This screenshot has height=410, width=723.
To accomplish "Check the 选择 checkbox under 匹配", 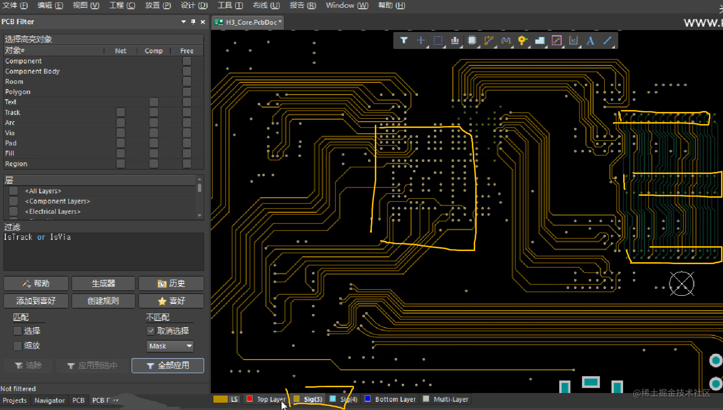I will coord(17,331).
